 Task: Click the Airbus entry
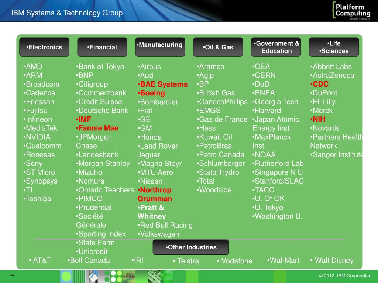(x=149, y=67)
